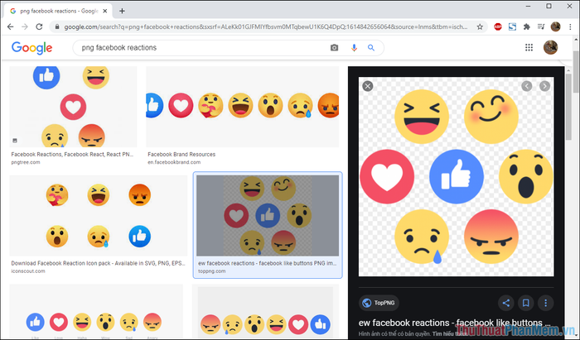Screen dimensions: 580x340
Task: Open the media control playlist icon
Action: pos(541,26)
